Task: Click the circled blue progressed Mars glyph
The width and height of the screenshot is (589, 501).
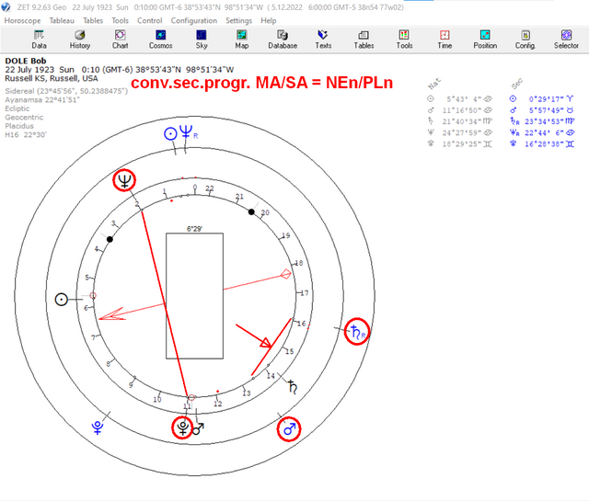Action: tap(289, 429)
